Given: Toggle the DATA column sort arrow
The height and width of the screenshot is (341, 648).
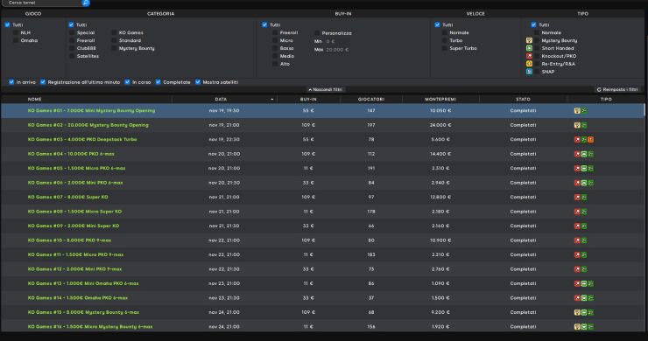Looking at the screenshot, I should coord(272,100).
